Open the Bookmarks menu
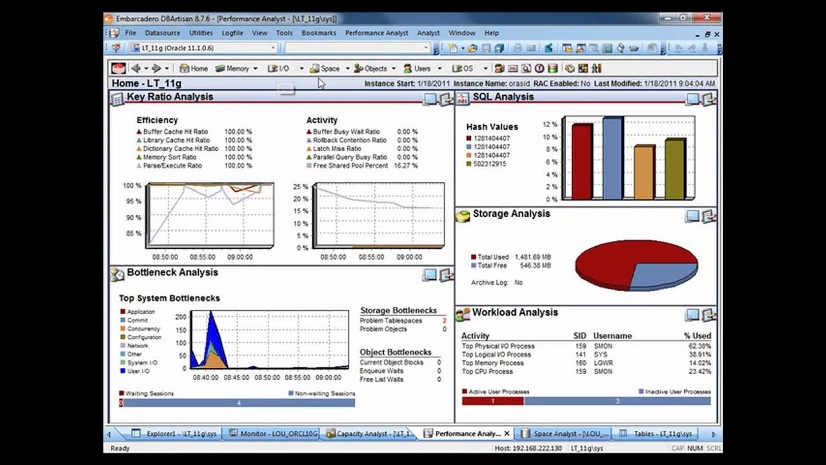Image resolution: width=826 pixels, height=465 pixels. 319,33
